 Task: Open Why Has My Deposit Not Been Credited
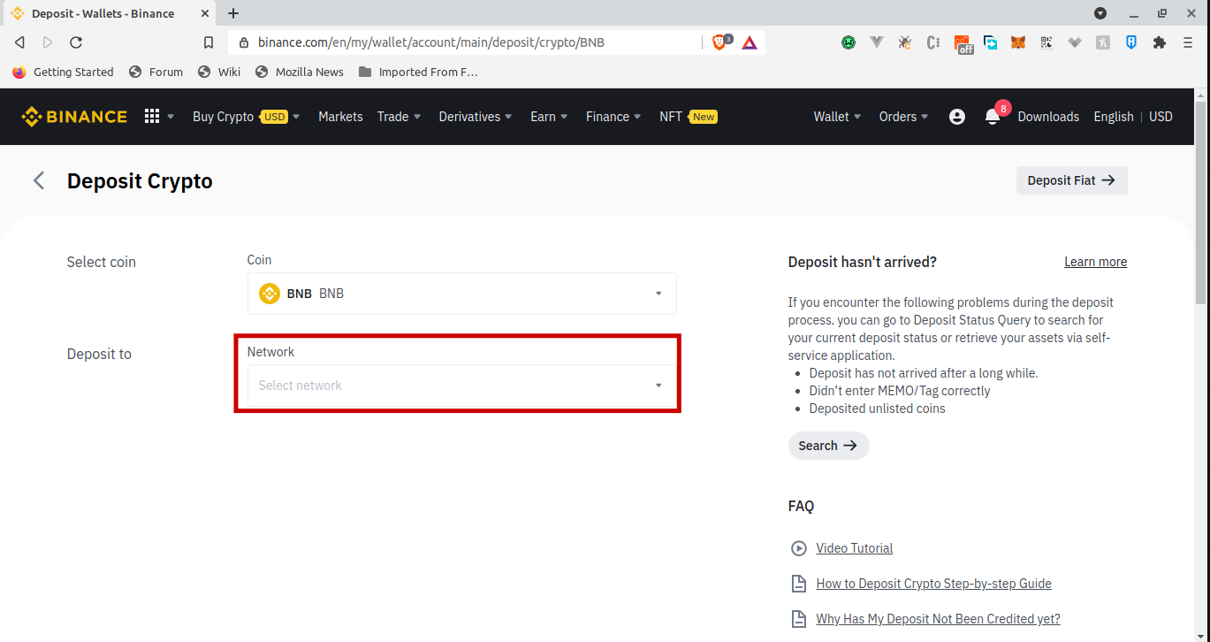(939, 619)
